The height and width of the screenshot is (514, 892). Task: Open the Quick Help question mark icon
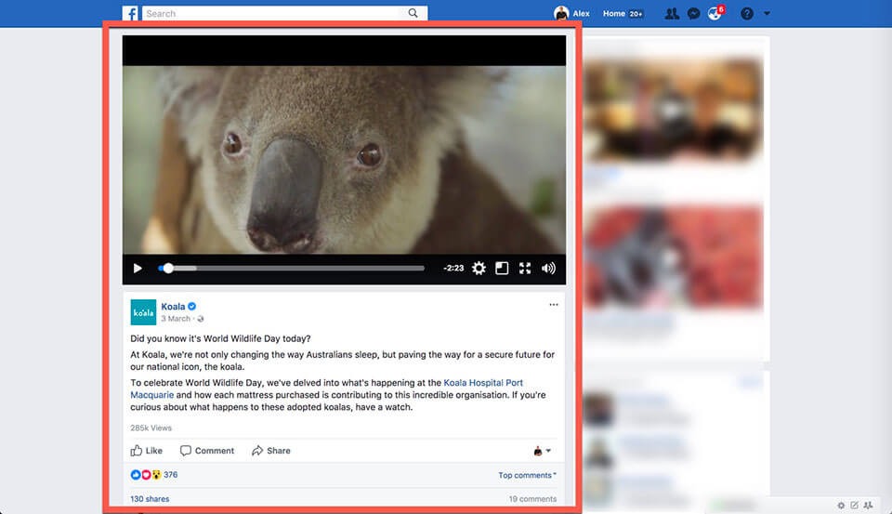coord(747,13)
